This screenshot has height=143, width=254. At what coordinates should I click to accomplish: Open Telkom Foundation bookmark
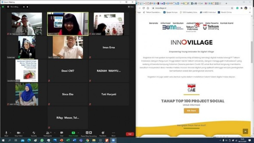point(152,12)
